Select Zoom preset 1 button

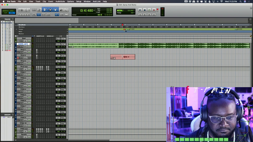click(x=19, y=15)
